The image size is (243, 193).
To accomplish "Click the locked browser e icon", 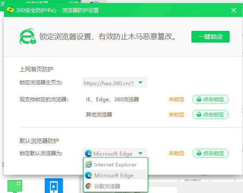I will 28,37.
